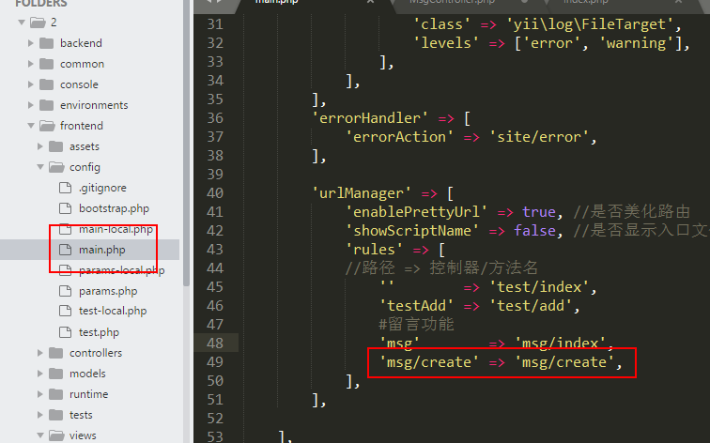Collapse the frontend folder arrow
This screenshot has height=443, width=710.
[31, 126]
